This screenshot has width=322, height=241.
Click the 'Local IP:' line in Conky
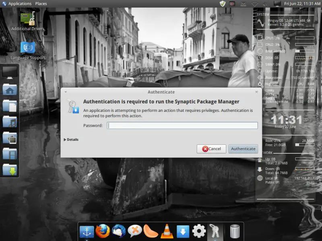coord(290,178)
